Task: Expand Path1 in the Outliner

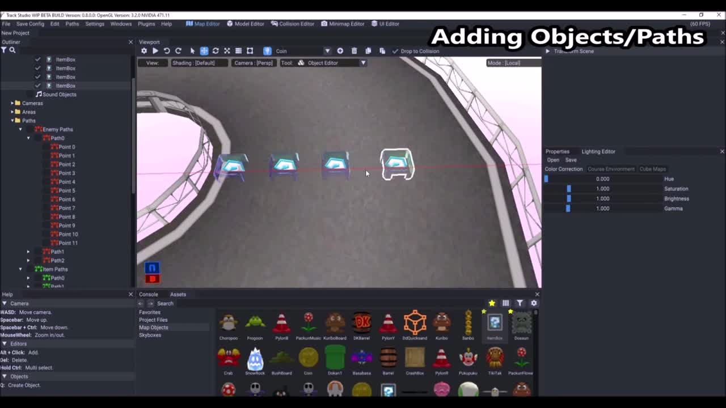Action: tap(28, 251)
